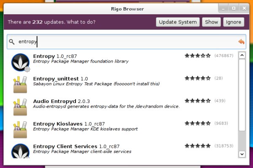Click the Entropy_unittest package box icon

(20, 85)
